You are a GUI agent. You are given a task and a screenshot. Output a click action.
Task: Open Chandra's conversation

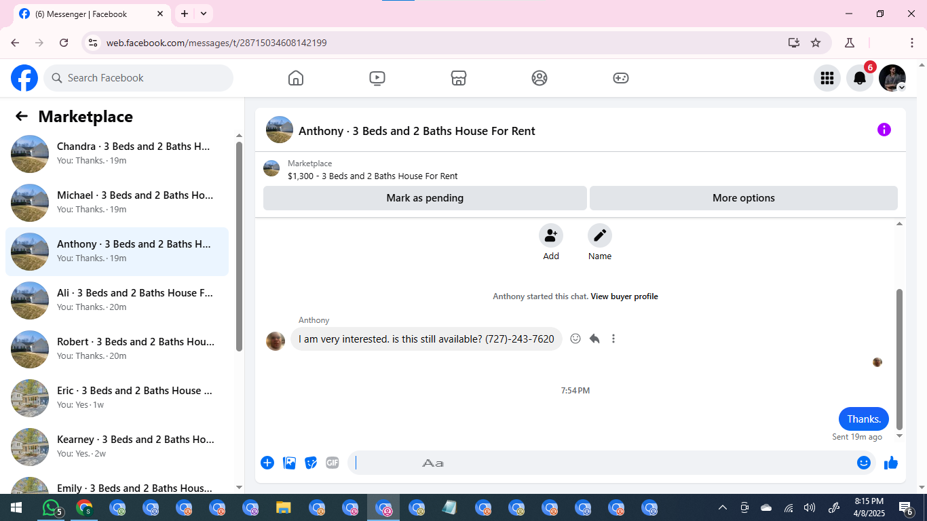click(x=117, y=154)
